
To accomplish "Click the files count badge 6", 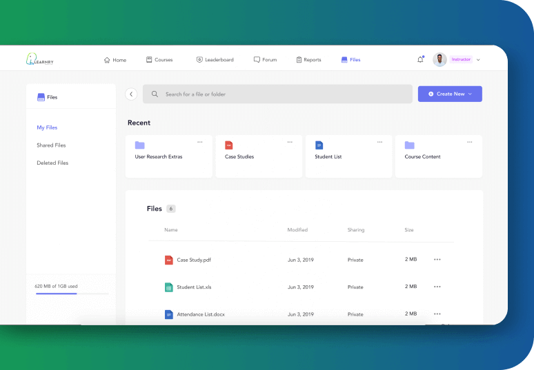I will [171, 209].
